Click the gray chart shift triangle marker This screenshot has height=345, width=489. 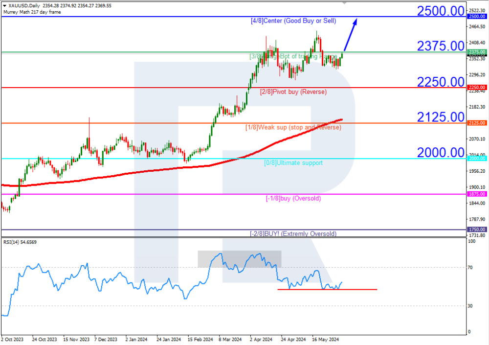[x=345, y=3]
